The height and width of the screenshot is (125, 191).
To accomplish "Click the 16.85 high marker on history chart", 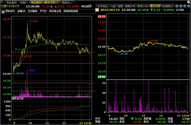I will coord(153,41).
